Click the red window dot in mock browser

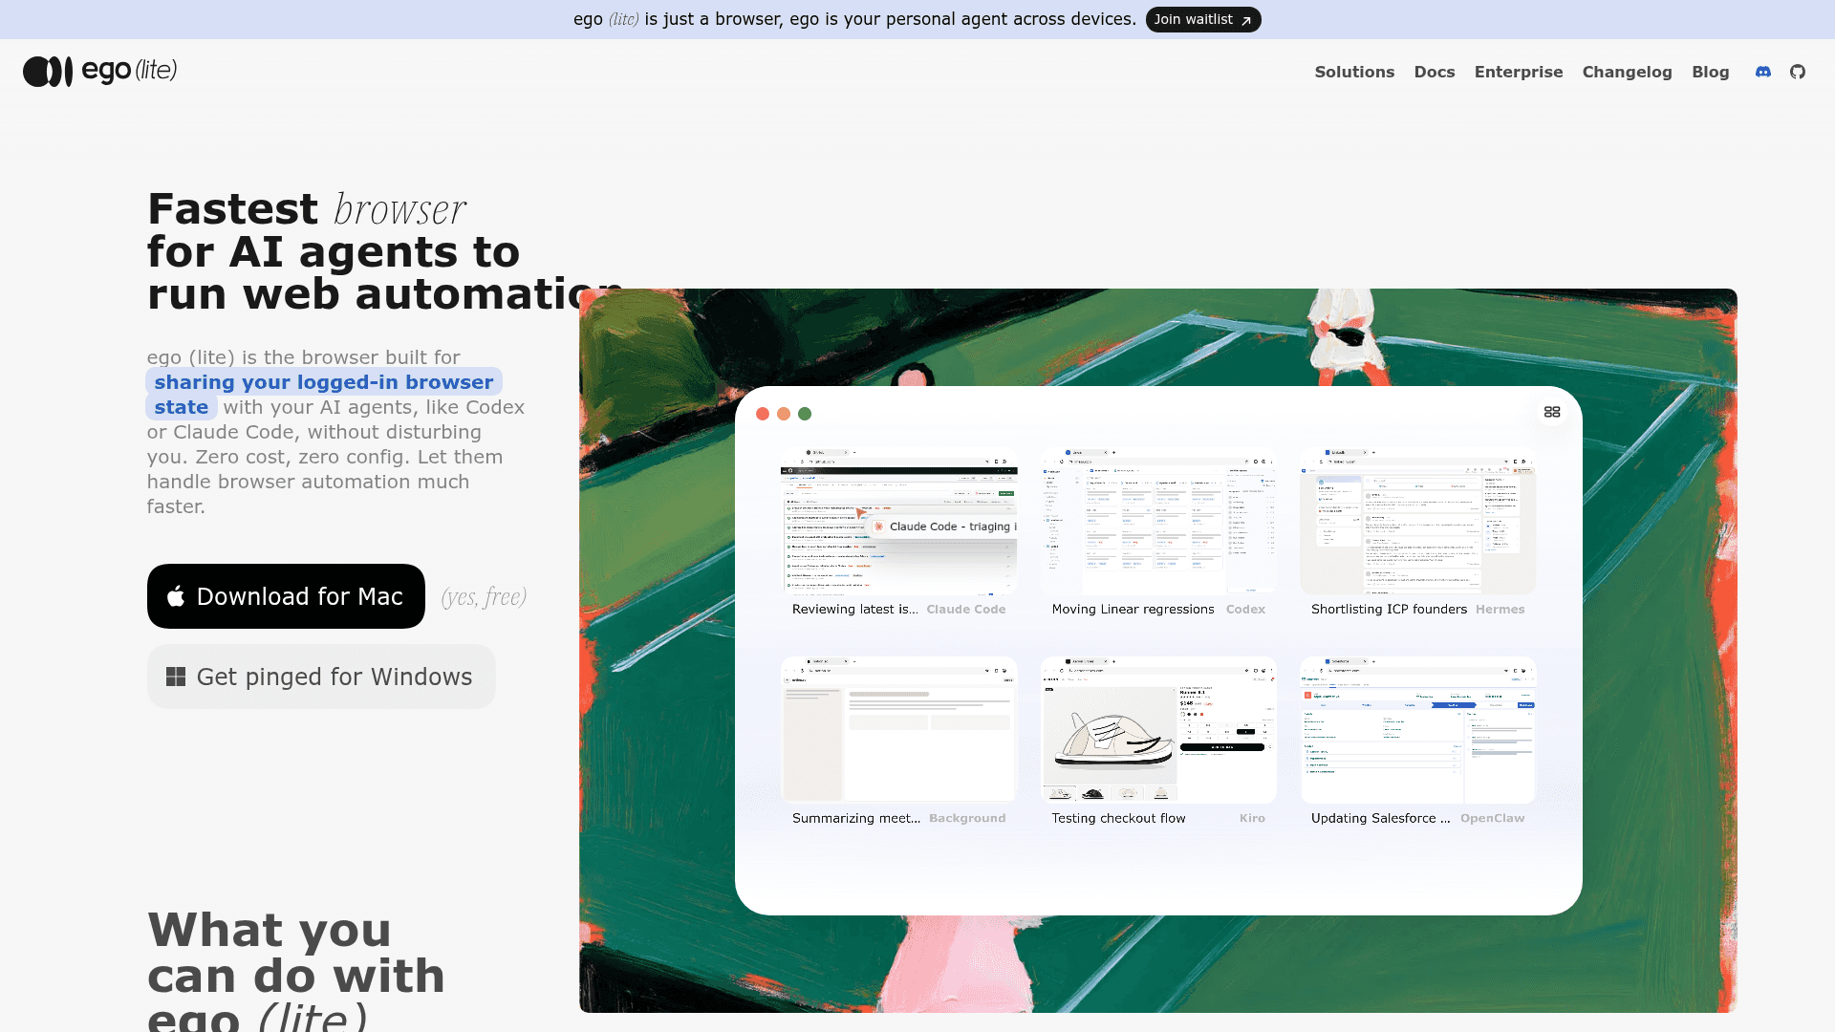(763, 414)
